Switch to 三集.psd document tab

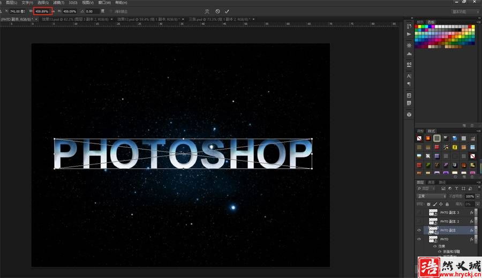[x=219, y=19]
